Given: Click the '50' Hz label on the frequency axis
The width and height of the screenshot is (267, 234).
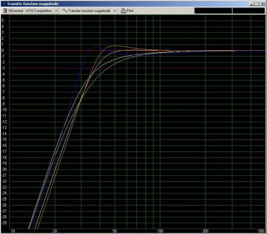Looking at the screenshot, I should click(x=115, y=231).
